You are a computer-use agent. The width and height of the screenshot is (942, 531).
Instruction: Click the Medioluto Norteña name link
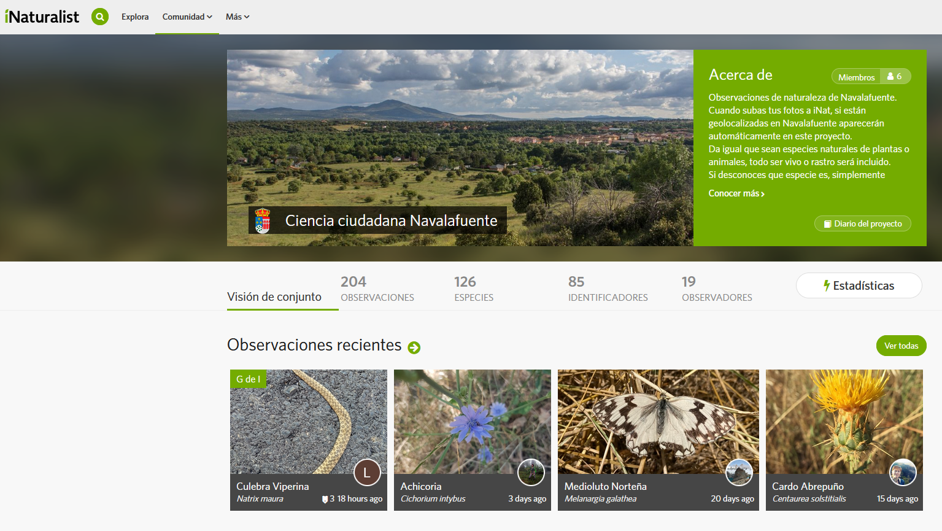[606, 486]
